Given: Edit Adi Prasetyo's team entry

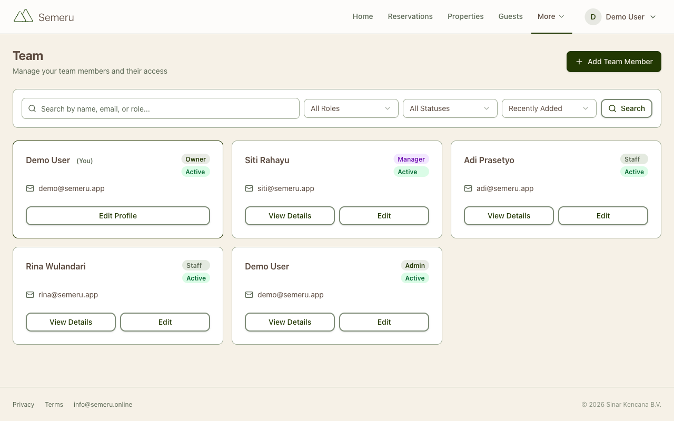Looking at the screenshot, I should point(603,216).
